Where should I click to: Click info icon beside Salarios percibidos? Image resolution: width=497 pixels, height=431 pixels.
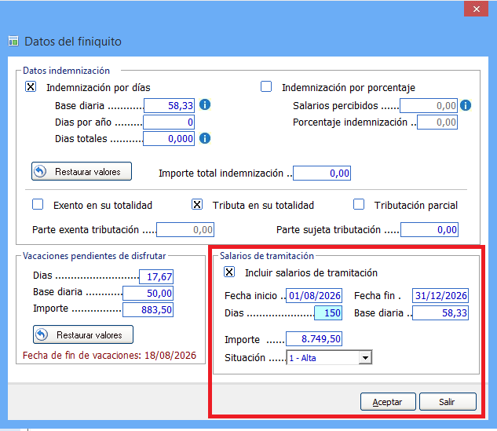pos(466,105)
